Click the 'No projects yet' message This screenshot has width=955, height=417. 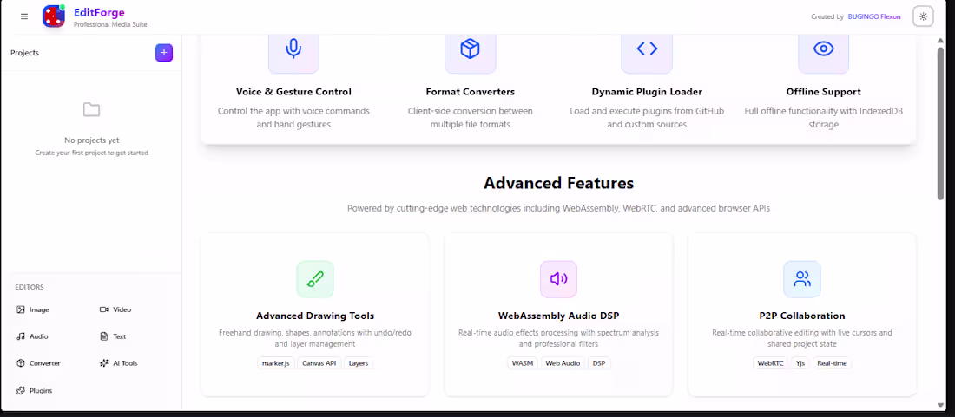pos(91,140)
